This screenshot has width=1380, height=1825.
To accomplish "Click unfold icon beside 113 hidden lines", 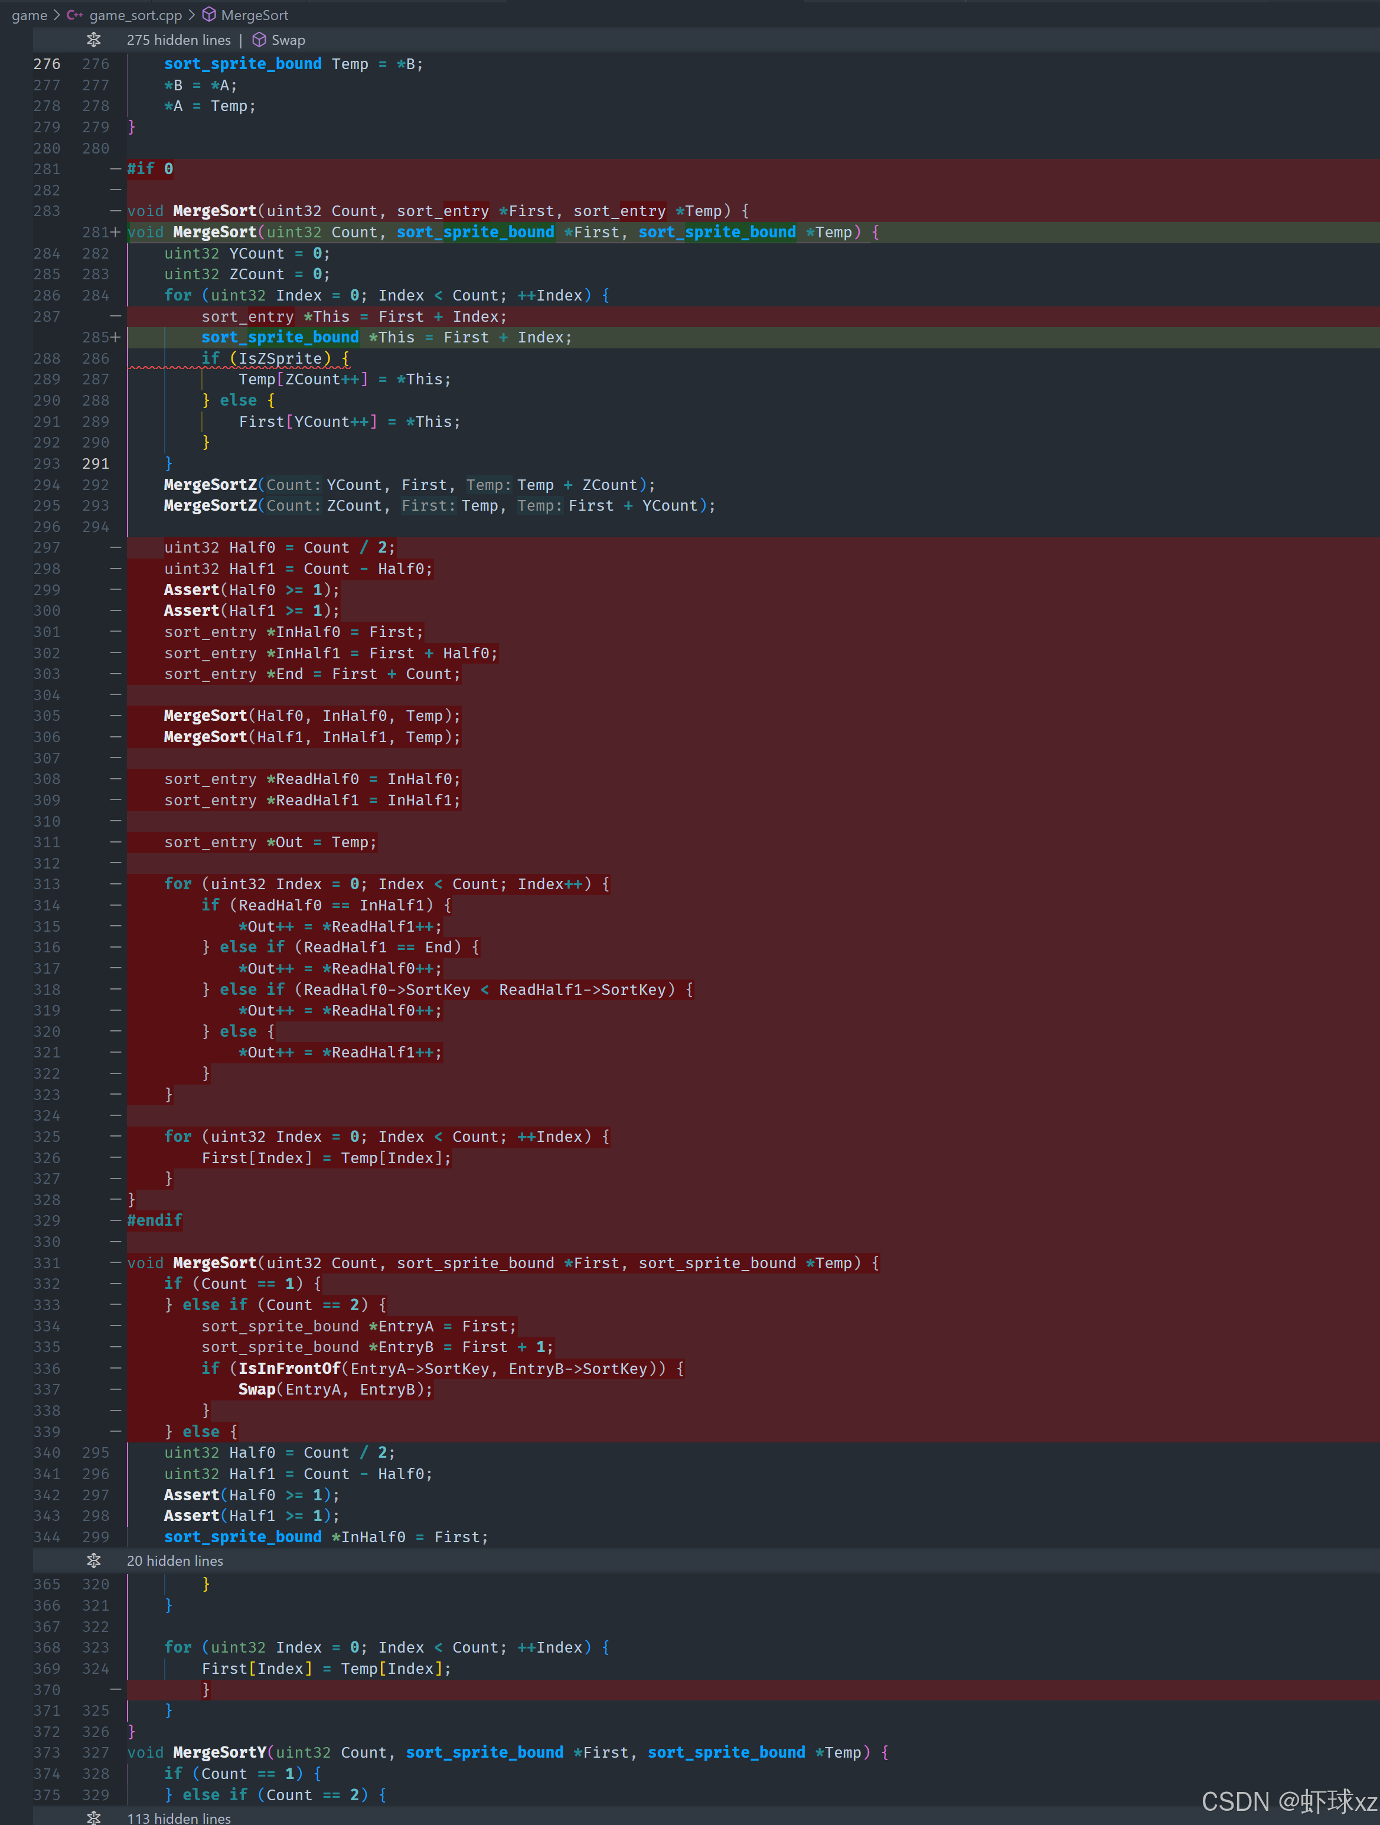I will tap(94, 1817).
